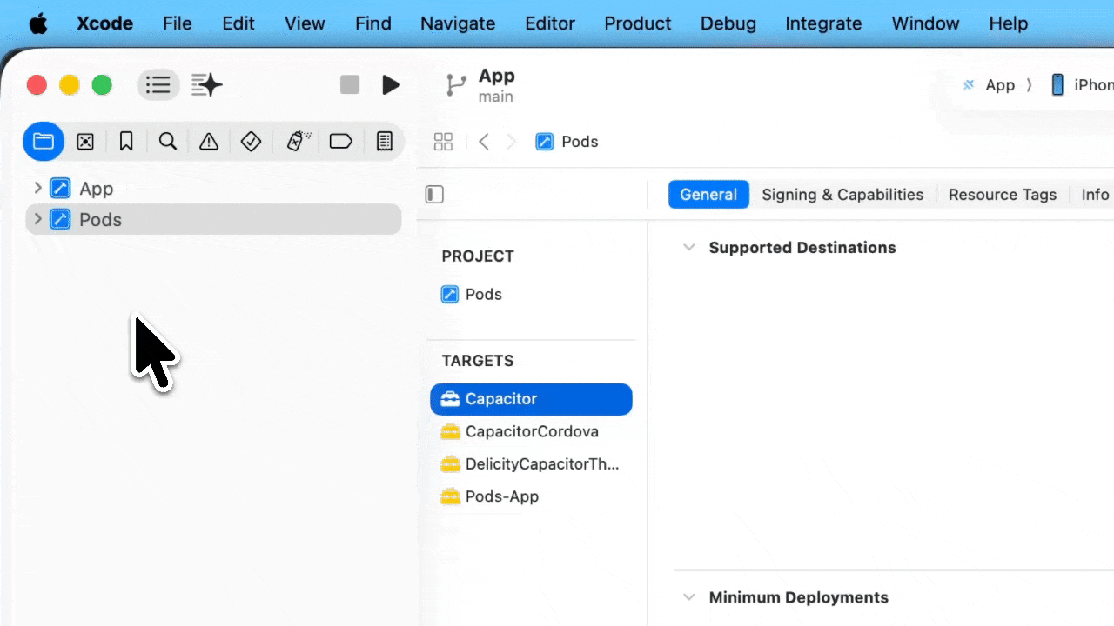Select the App project in navigator
Image resolution: width=1114 pixels, height=626 pixels.
pyautogui.click(x=96, y=189)
